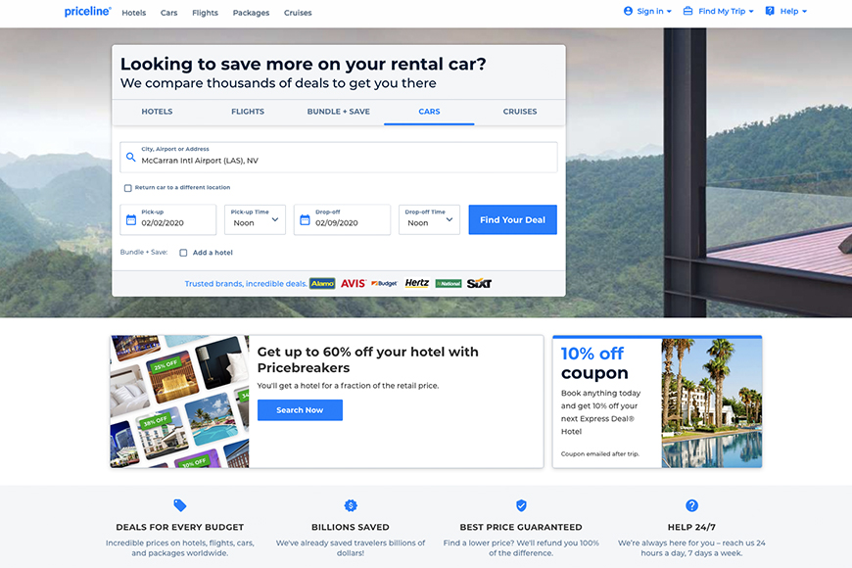
Task: Open the CRUISES tab
Action: pyautogui.click(x=520, y=112)
